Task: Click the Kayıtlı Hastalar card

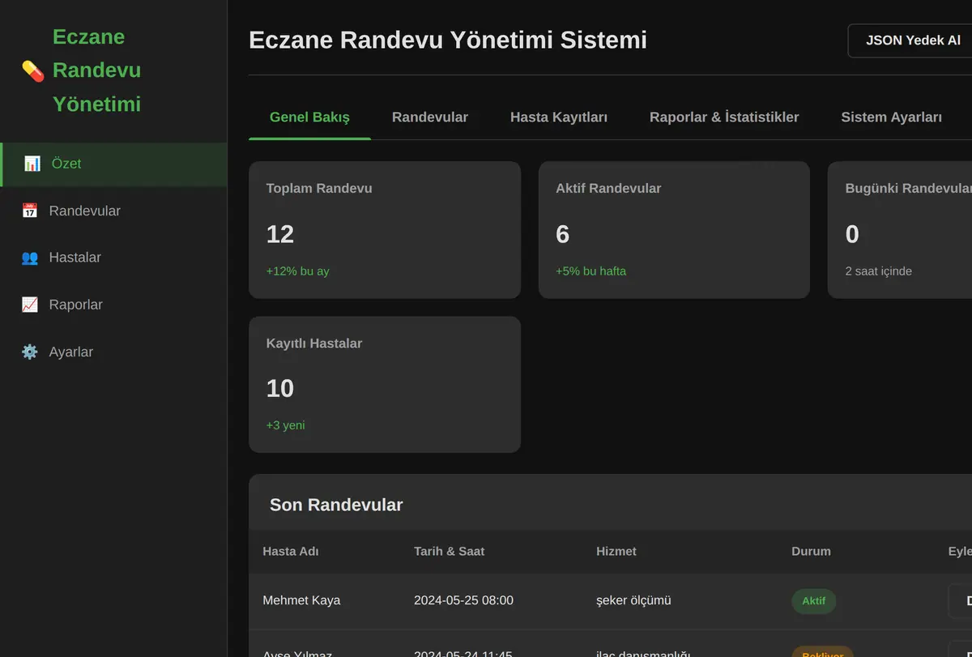Action: pyautogui.click(x=385, y=385)
